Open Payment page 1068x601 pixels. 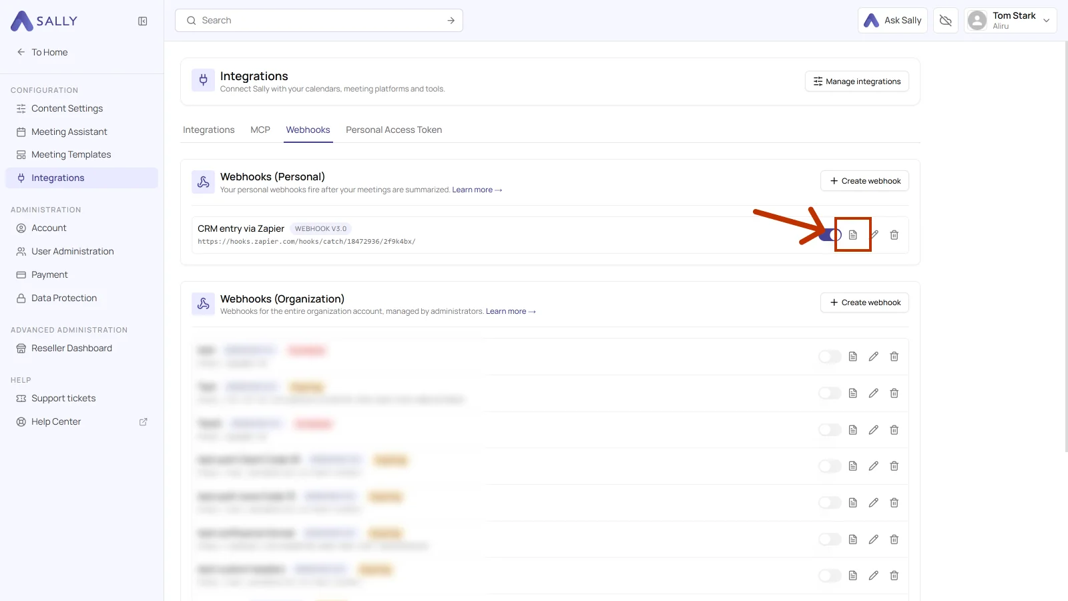pyautogui.click(x=81, y=275)
